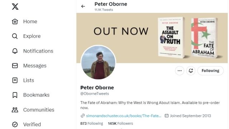Image resolution: width=229 pixels, height=129 pixels.
Task: View the 145K Followers list
Action: (x=120, y=123)
